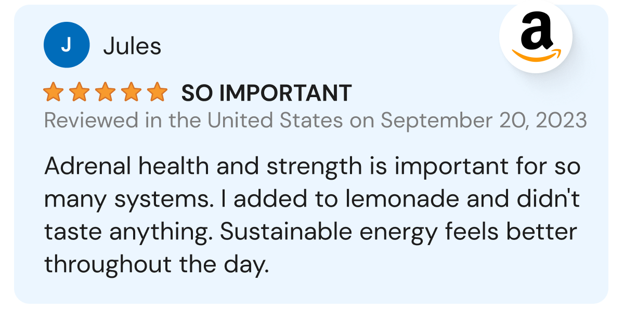Select the fifth orange rating star
Image resolution: width=624 pixels, height=309 pixels.
[x=157, y=93]
